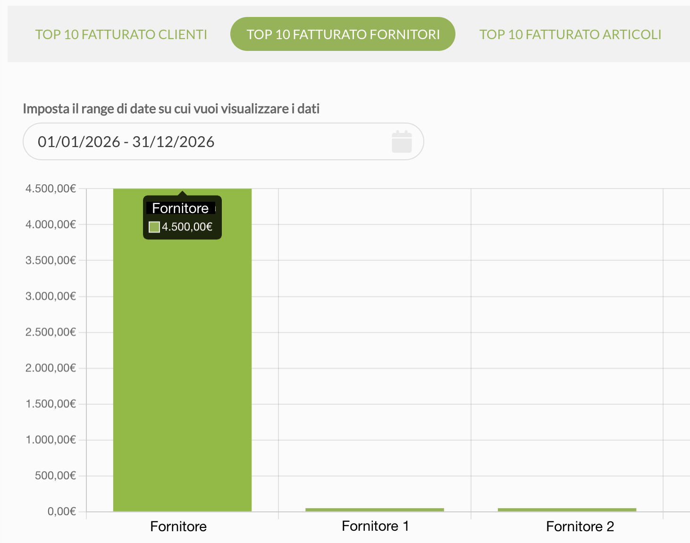This screenshot has width=690, height=543.
Task: Click the 0,00€ y-axis label
Action: (x=61, y=511)
